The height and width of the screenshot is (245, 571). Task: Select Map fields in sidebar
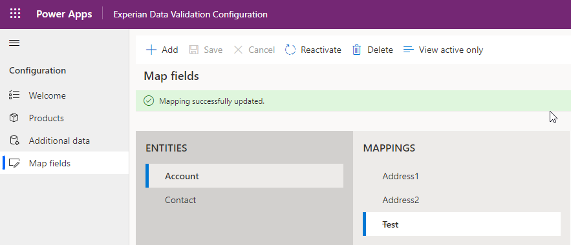(65, 163)
